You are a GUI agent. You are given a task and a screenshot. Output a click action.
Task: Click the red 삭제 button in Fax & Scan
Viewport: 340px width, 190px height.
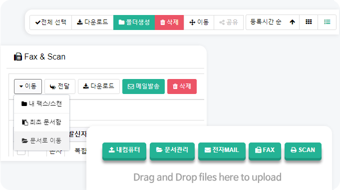click(x=182, y=86)
